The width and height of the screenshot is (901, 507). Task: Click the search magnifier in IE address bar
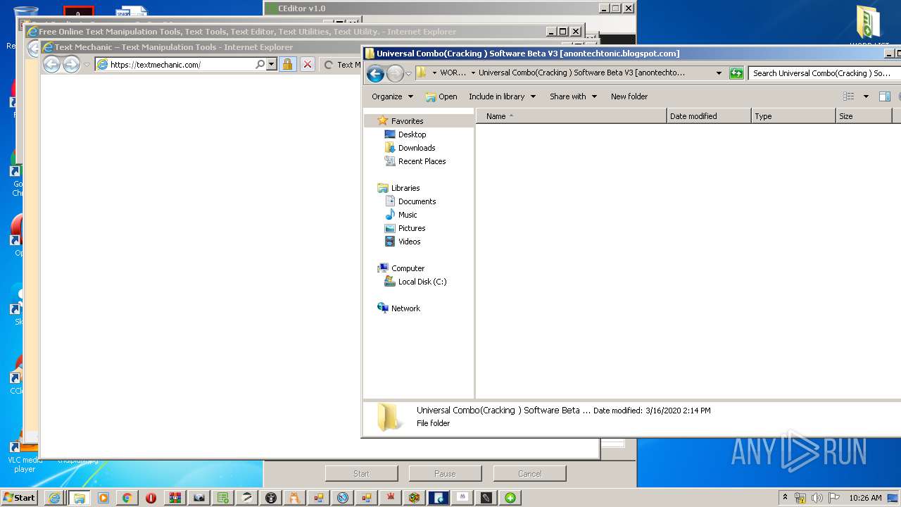click(260, 65)
